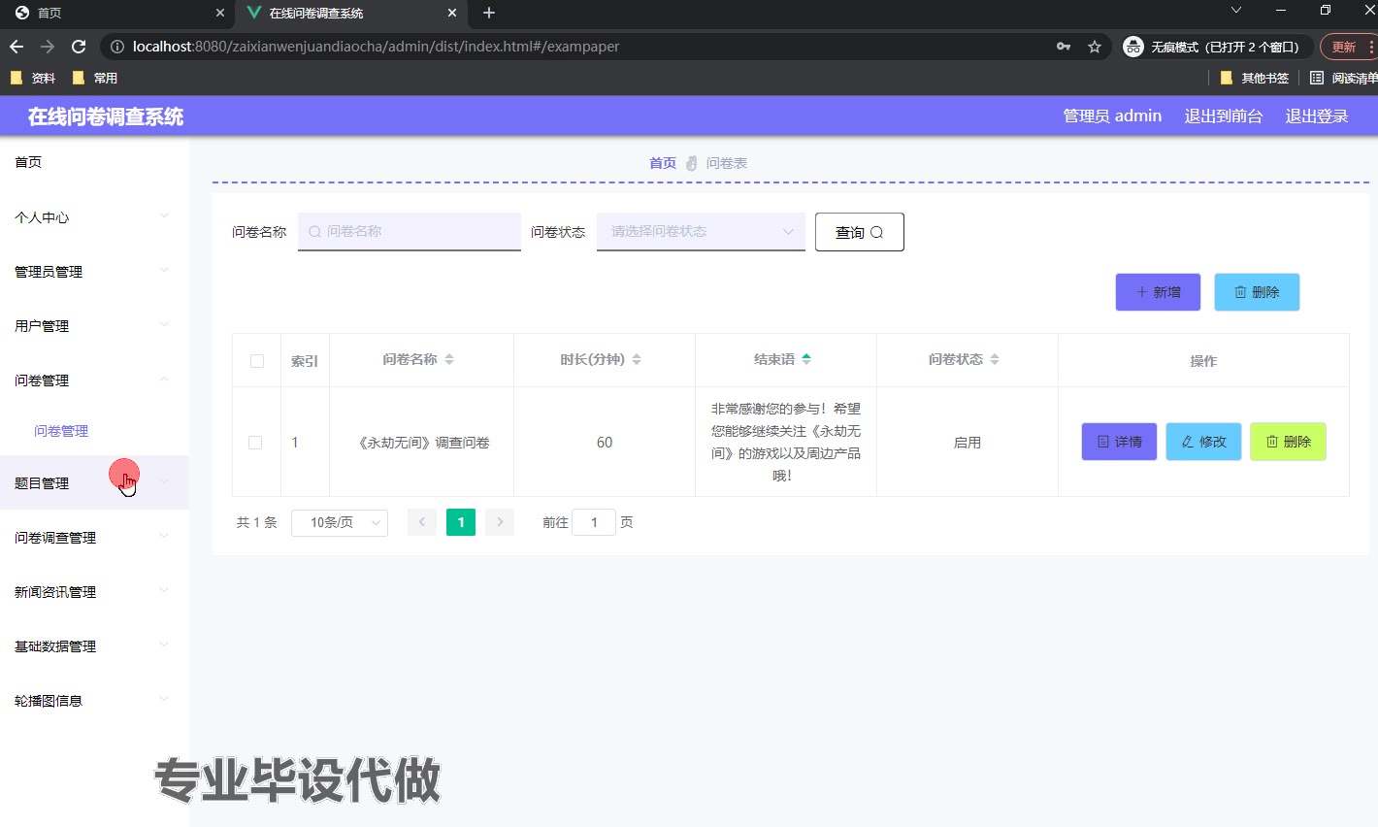Reload the page with refresh icon

click(79, 47)
